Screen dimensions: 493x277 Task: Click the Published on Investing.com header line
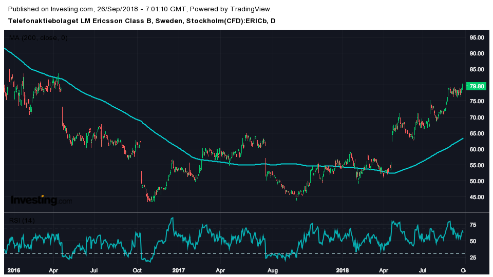click(x=140, y=9)
